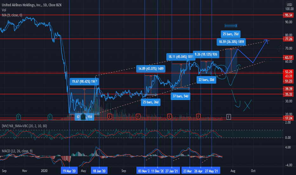Screen dimensions: 296x175
Task: Click the 2020 label on time axis
Action: [x=44, y=171]
